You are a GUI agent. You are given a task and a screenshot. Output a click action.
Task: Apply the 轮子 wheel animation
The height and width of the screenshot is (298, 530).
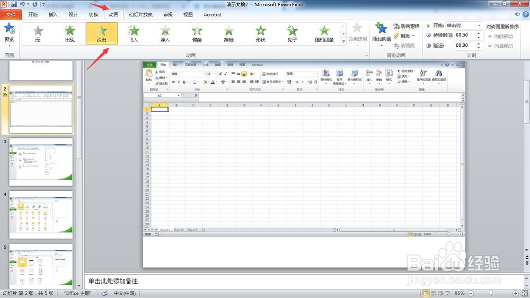(293, 33)
